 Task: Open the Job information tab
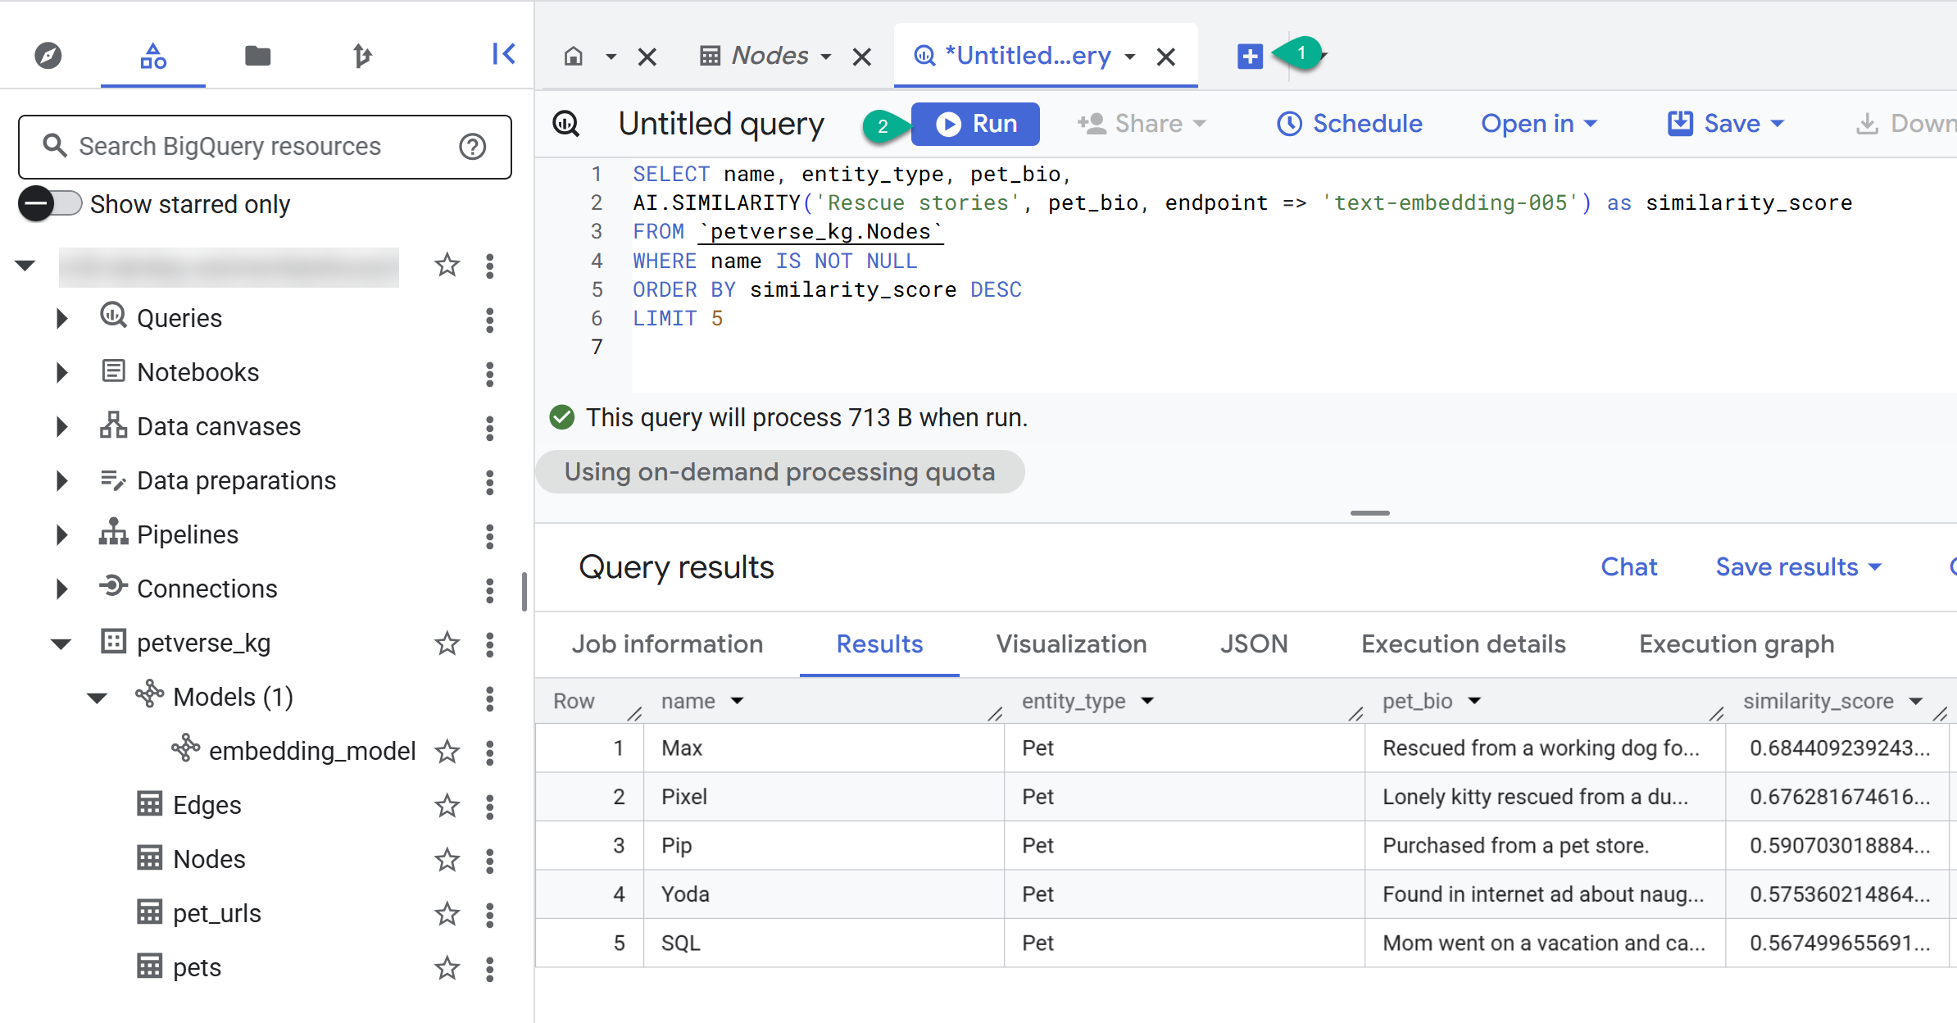click(x=667, y=644)
